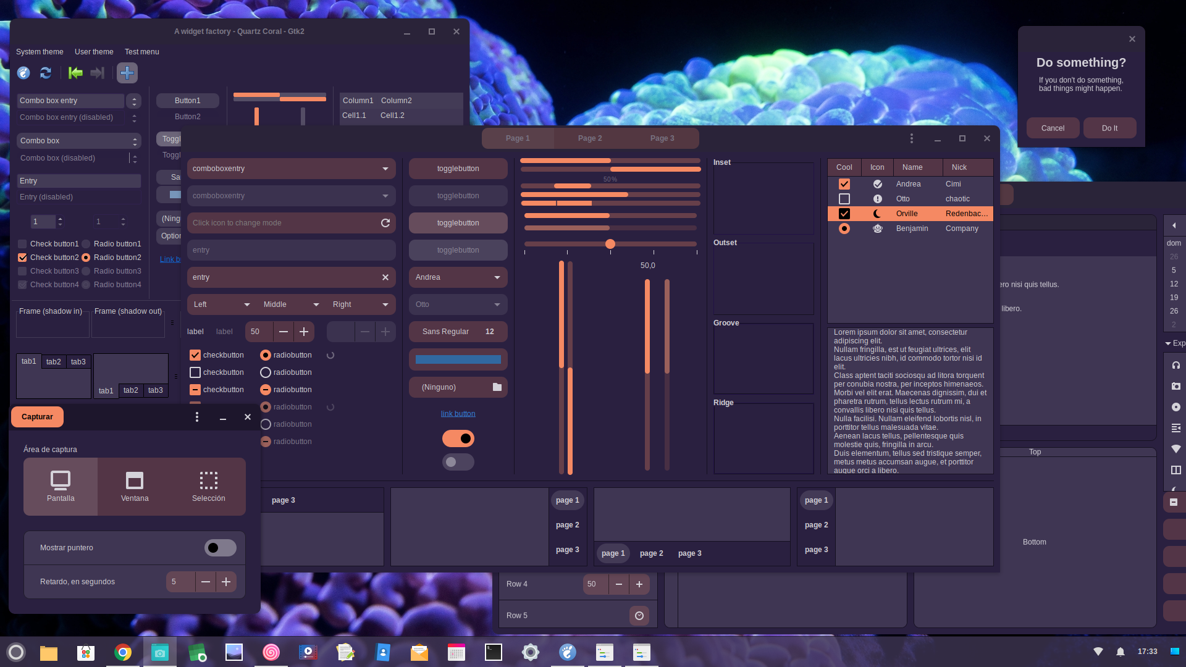Select tab2 in the top Gtk2 notebook
1186x667 pixels.
54,362
